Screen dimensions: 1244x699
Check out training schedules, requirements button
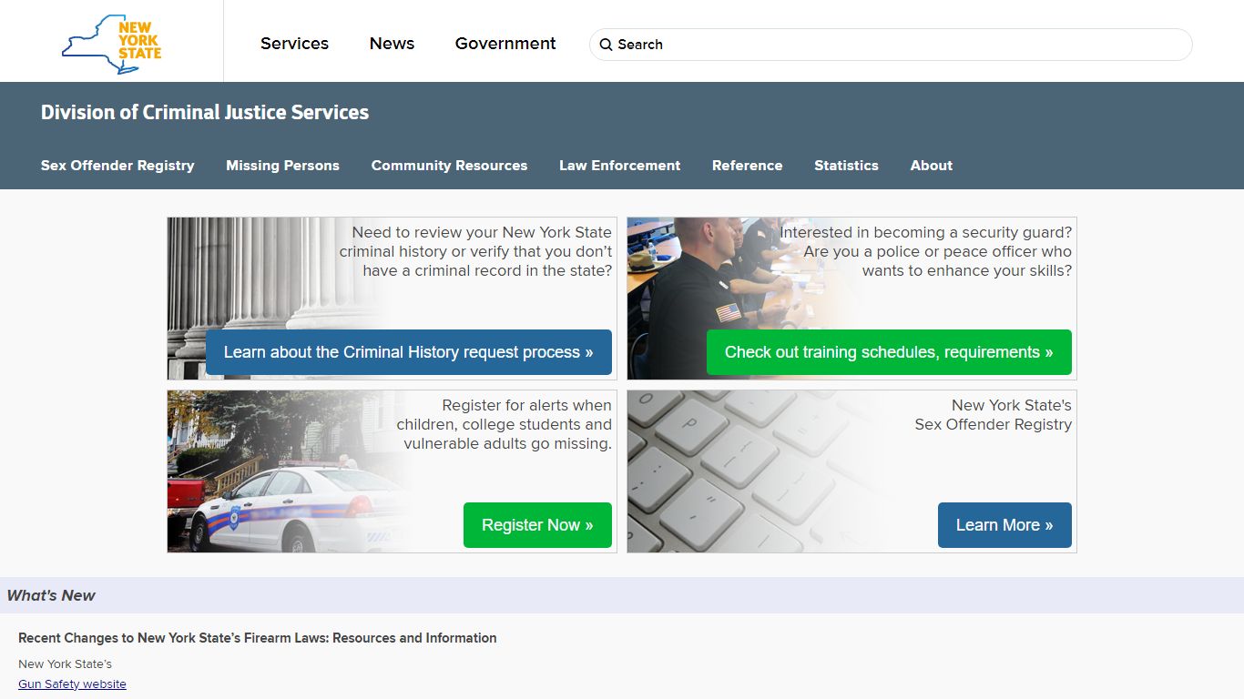click(889, 352)
